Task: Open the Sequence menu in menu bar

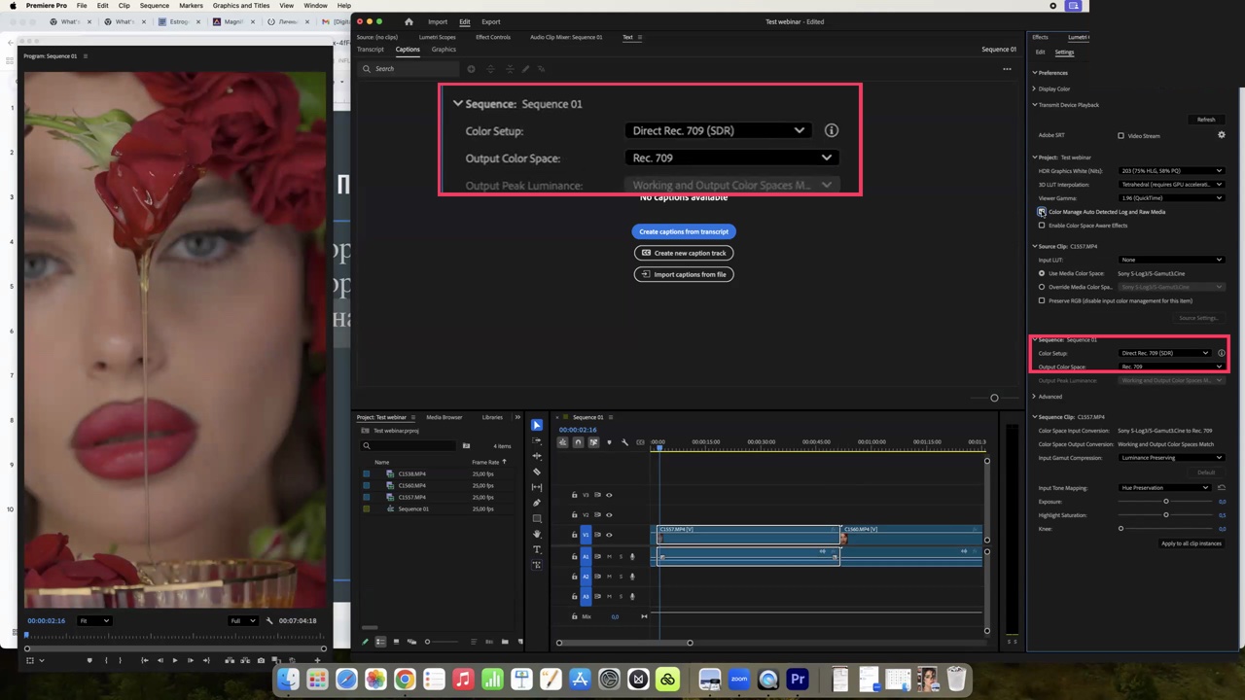Action: (154, 6)
